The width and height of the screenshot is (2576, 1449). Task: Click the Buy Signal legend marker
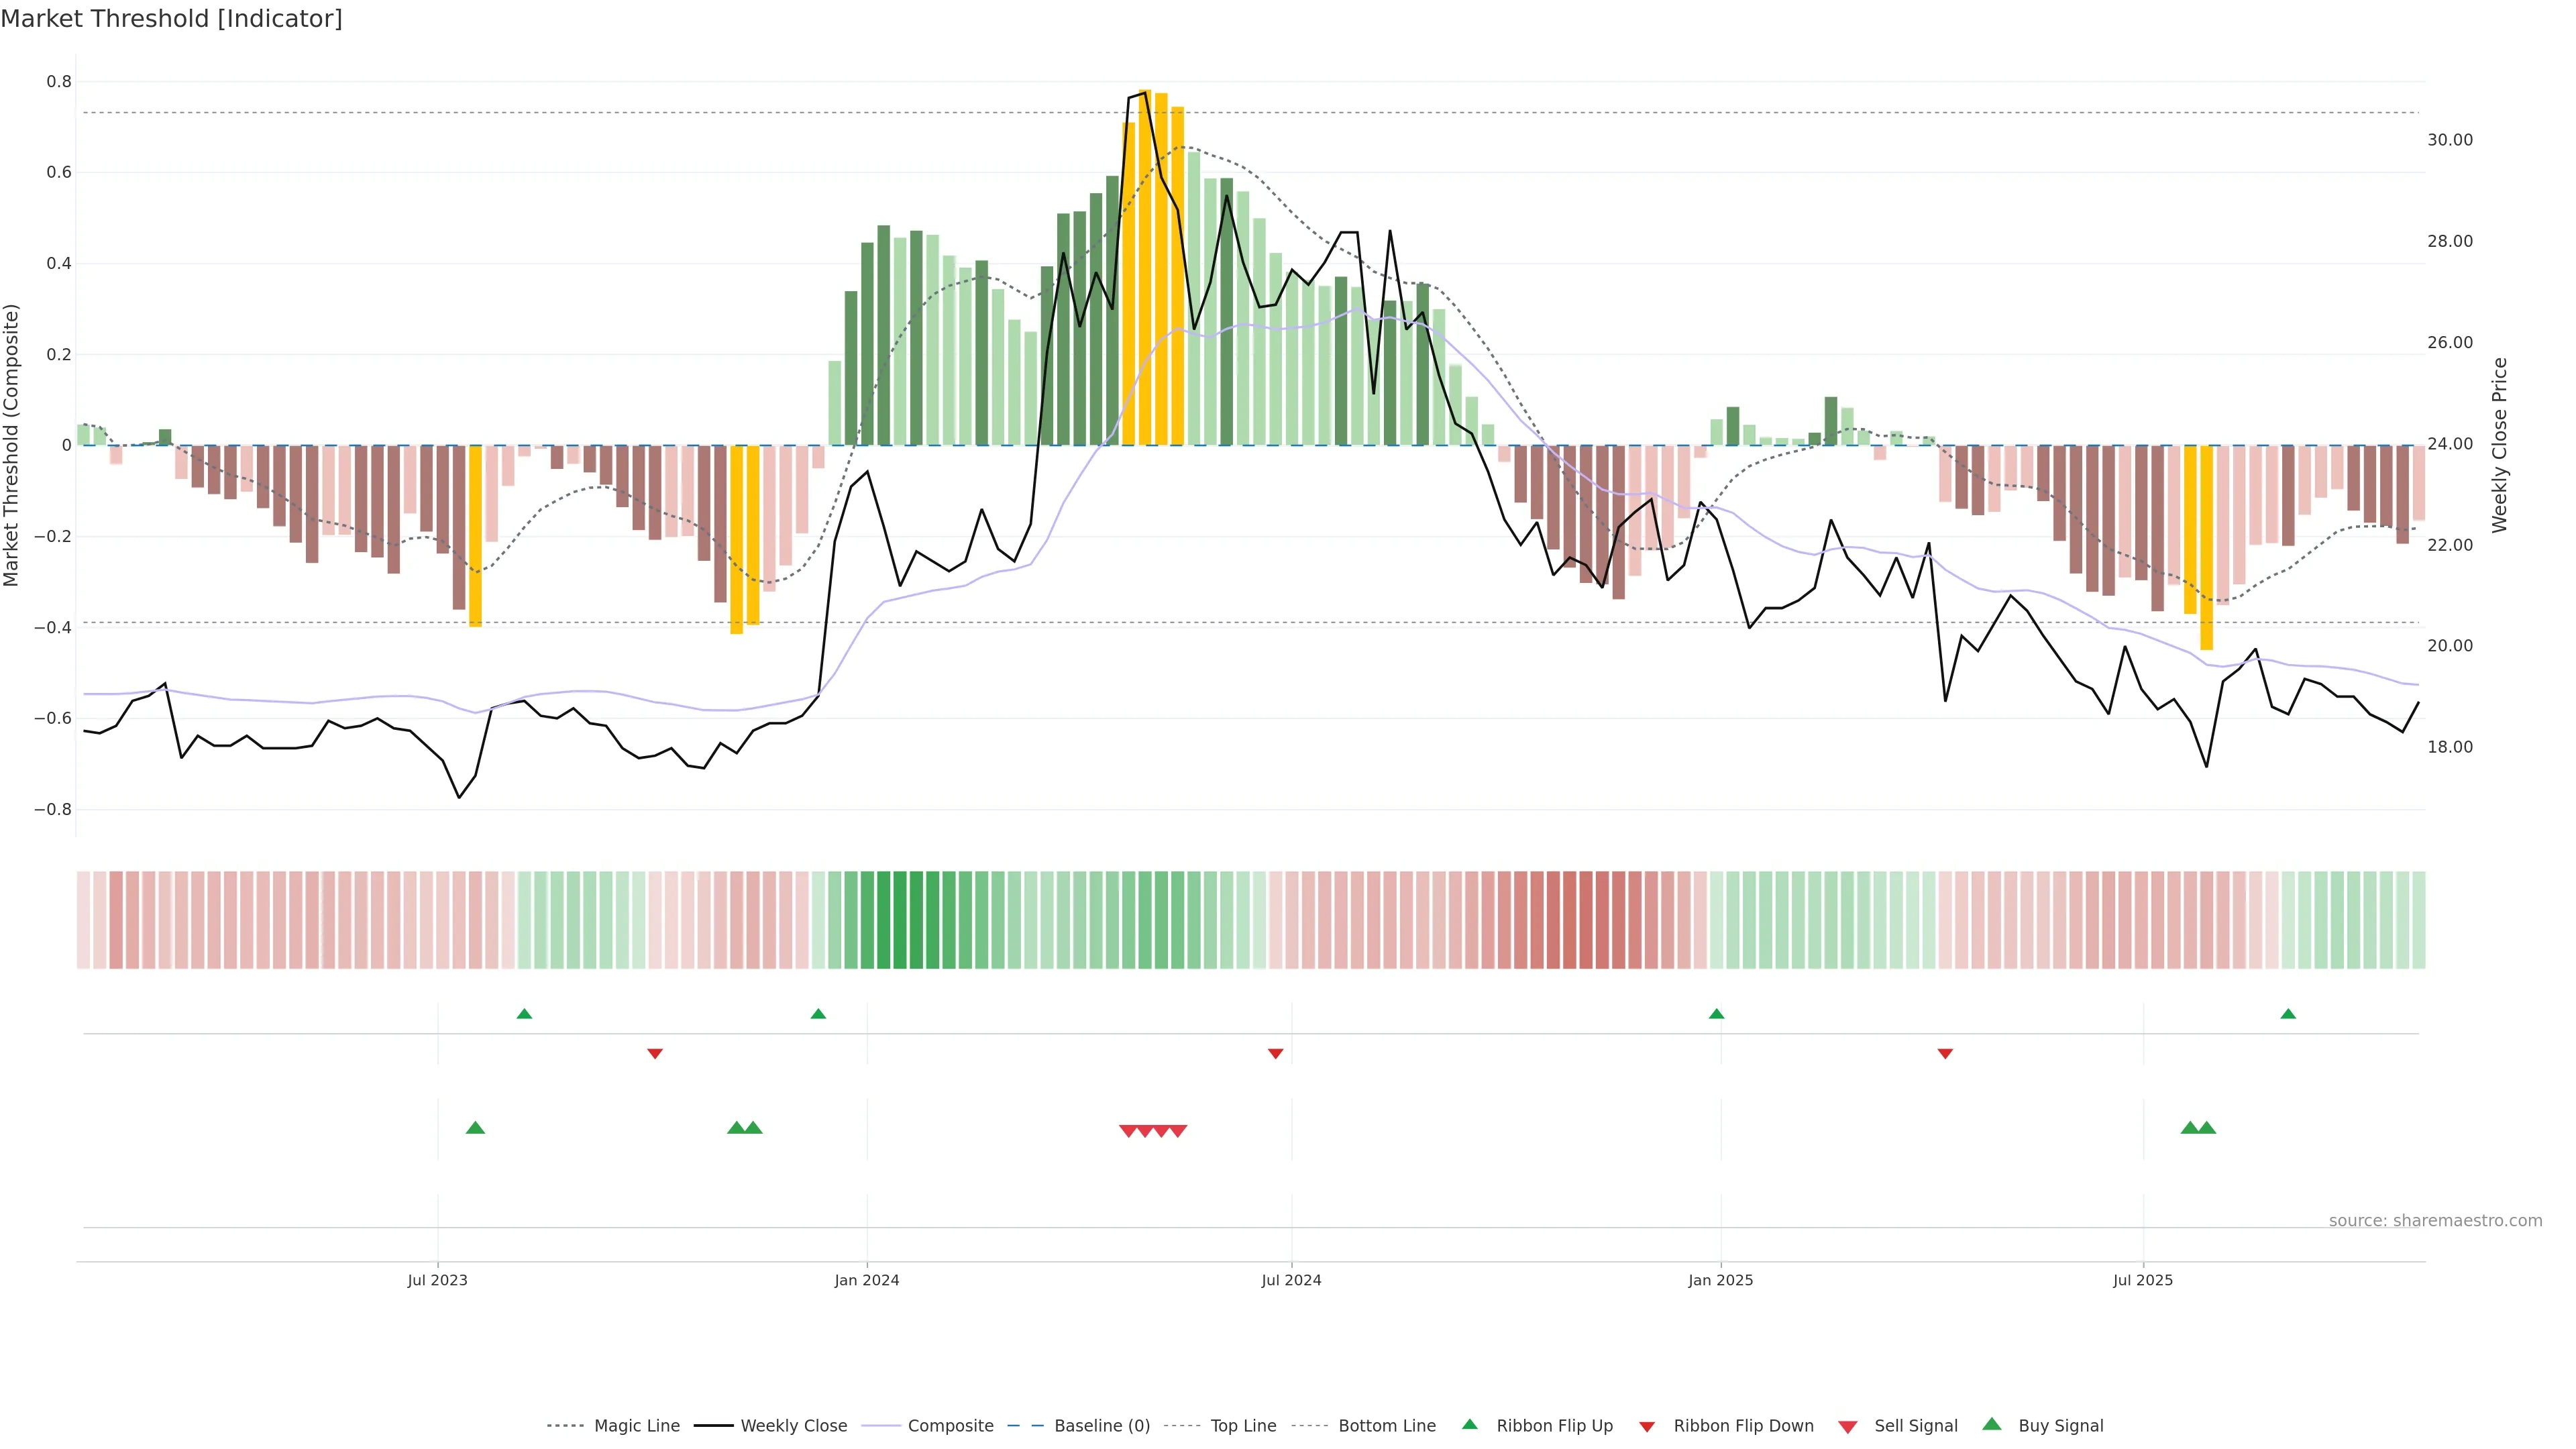tap(1991, 1424)
